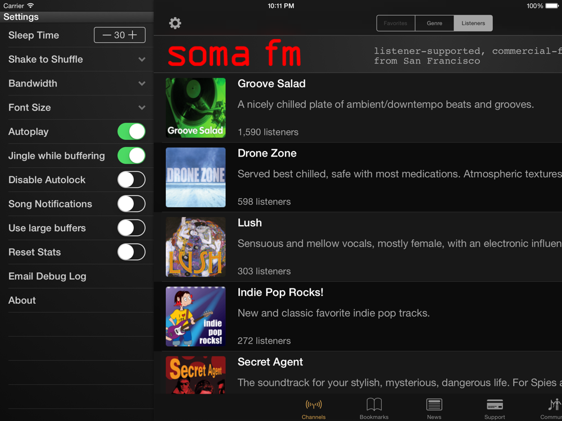Expand the Bandwidth chevron

pos(142,84)
